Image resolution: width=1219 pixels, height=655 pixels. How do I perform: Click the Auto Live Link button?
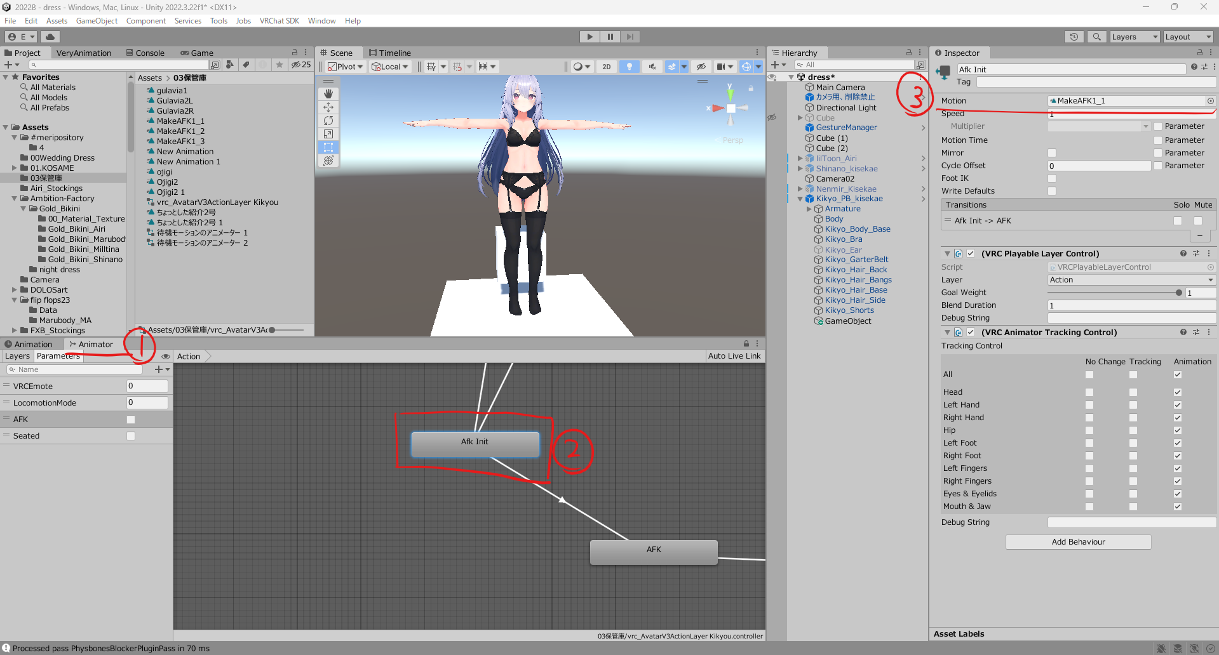pos(734,356)
